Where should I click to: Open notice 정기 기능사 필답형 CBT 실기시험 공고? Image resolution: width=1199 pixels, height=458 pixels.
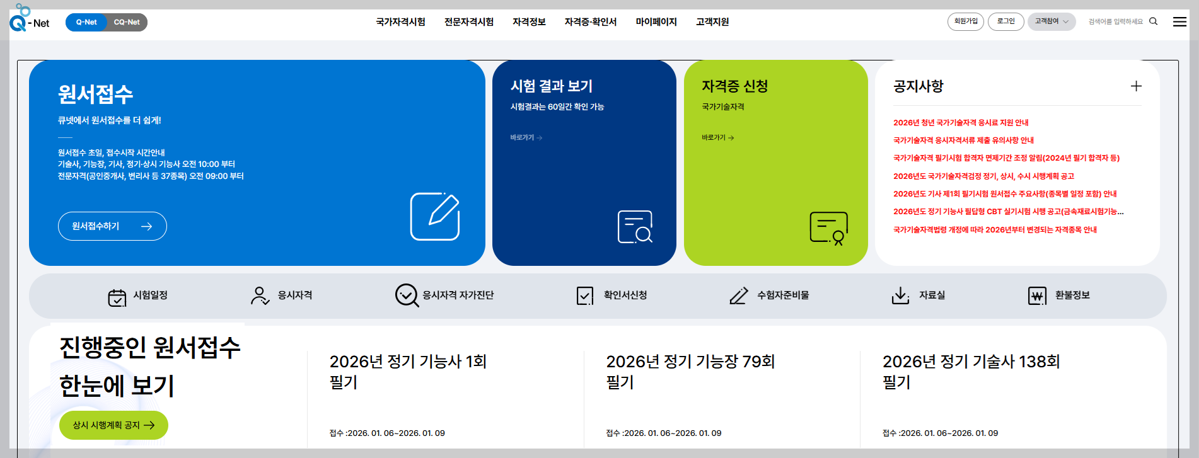[x=1008, y=212]
